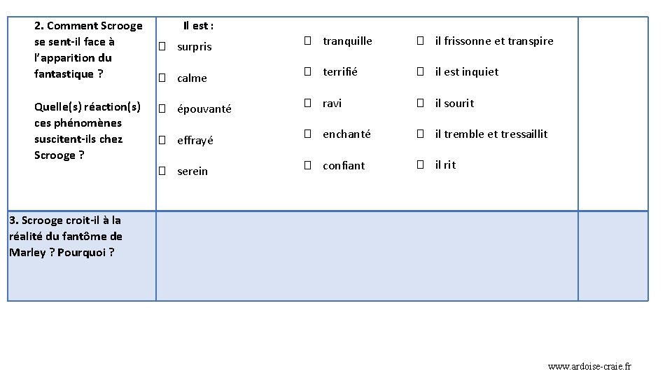Tick the 'il est inquiet' checkbox
672x378 pixels.
coord(421,71)
